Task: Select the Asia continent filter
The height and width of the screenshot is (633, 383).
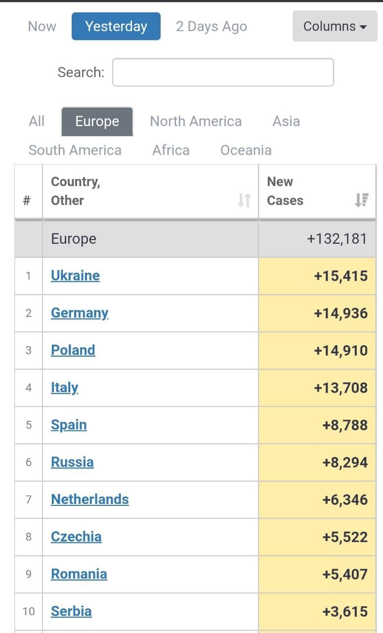Action: pyautogui.click(x=286, y=121)
